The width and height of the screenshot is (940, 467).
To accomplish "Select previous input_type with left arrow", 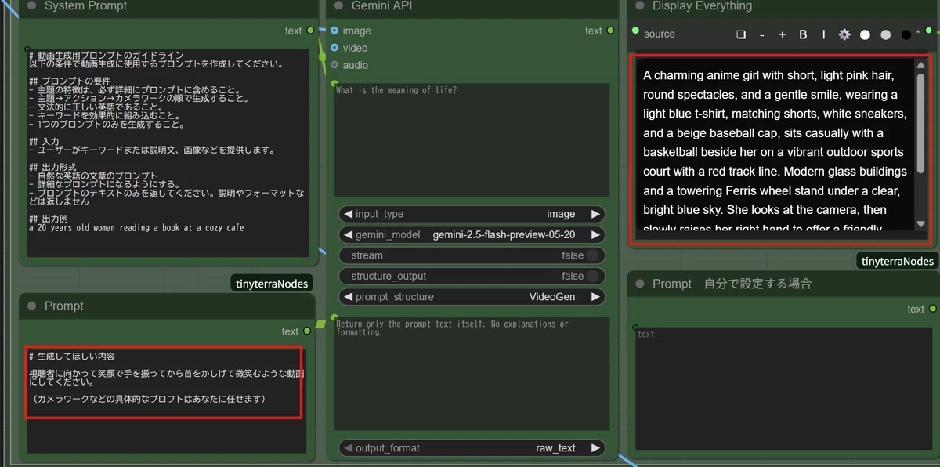I will point(347,214).
